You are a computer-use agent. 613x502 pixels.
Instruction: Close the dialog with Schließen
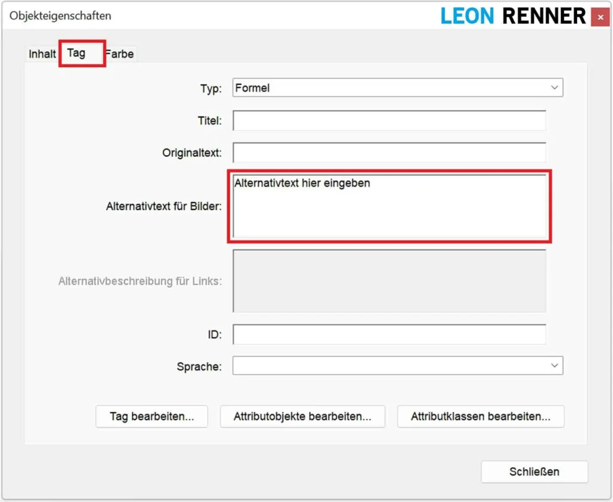(534, 471)
